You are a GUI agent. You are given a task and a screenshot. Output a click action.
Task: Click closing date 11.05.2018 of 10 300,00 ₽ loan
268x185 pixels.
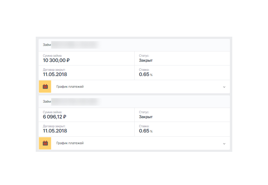click(x=55, y=74)
